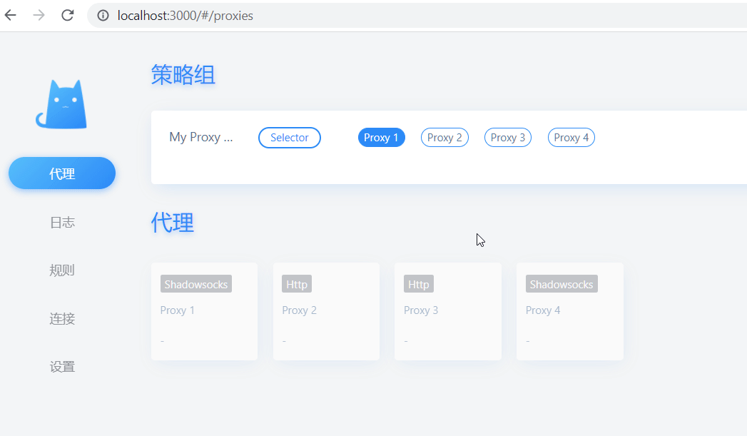Navigate back with the browser arrow
The height and width of the screenshot is (436, 747).
coord(10,15)
